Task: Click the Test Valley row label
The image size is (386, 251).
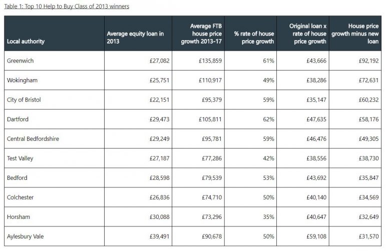Action: (x=21, y=158)
